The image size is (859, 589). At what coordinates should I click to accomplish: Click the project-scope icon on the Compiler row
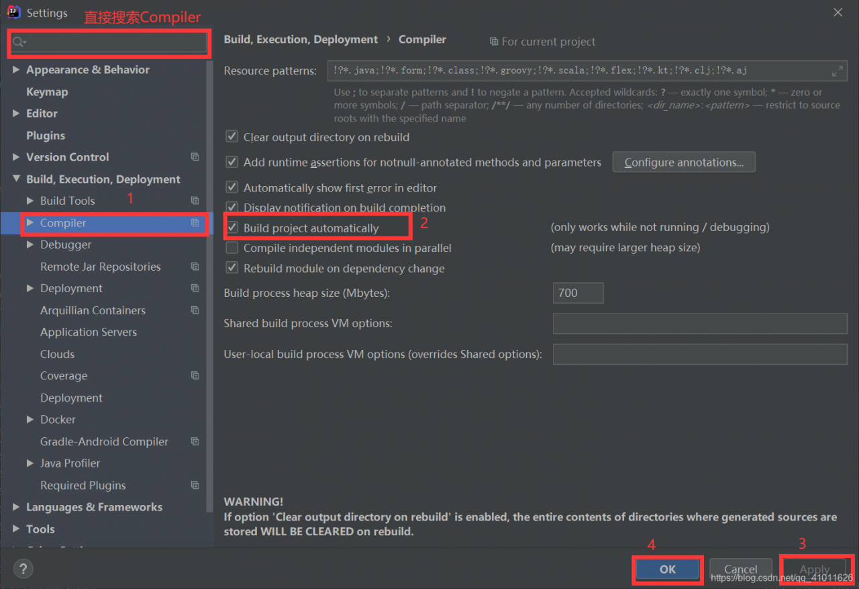(x=195, y=223)
